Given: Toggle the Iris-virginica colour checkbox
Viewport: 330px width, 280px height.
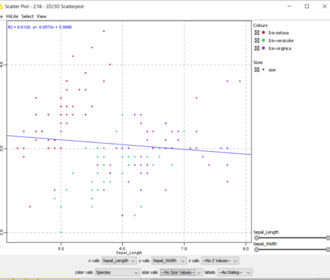Looking at the screenshot, I should (x=257, y=48).
